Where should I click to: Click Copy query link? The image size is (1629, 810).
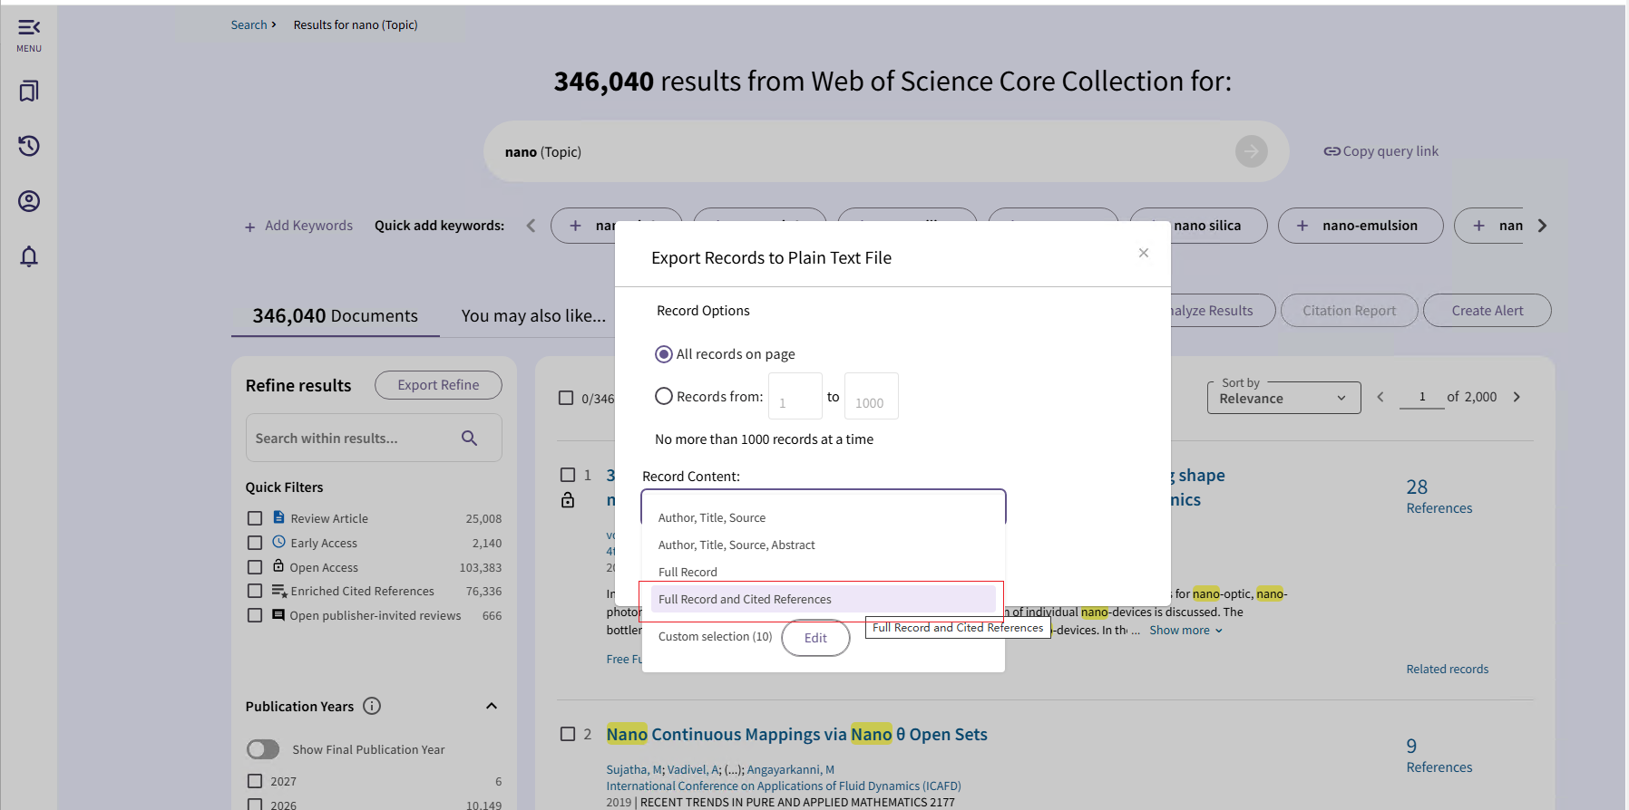(x=1380, y=151)
